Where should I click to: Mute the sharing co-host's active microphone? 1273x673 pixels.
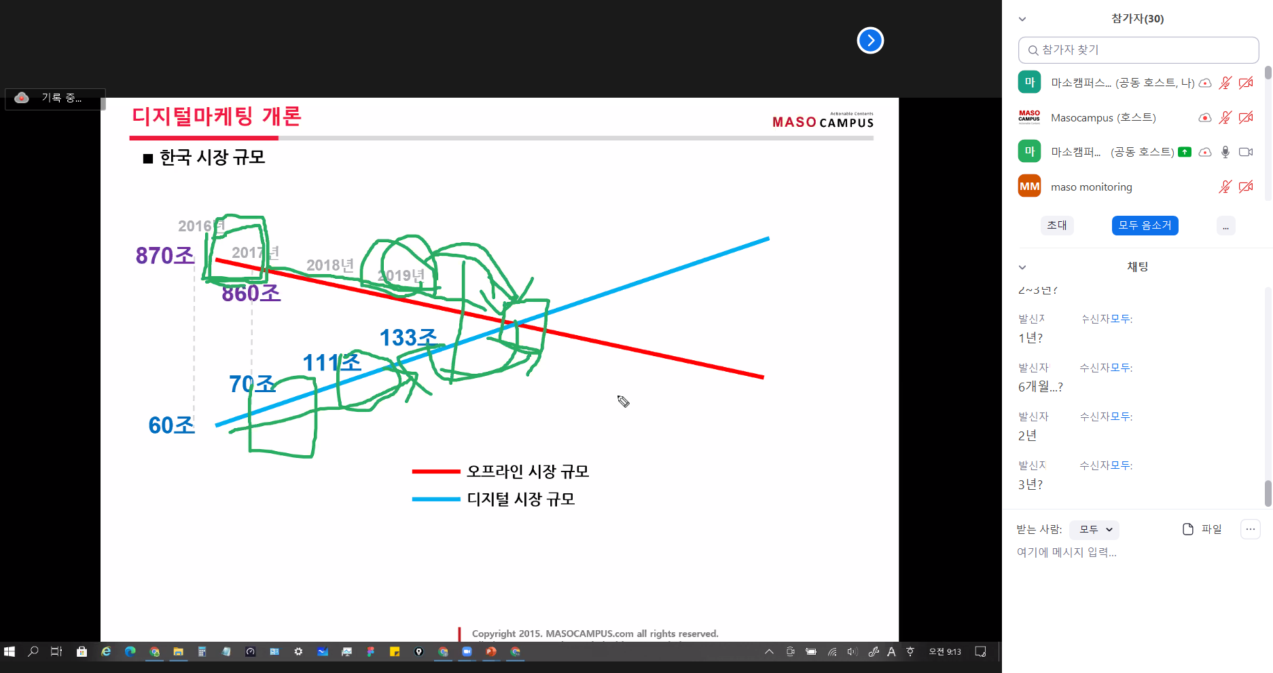point(1225,152)
